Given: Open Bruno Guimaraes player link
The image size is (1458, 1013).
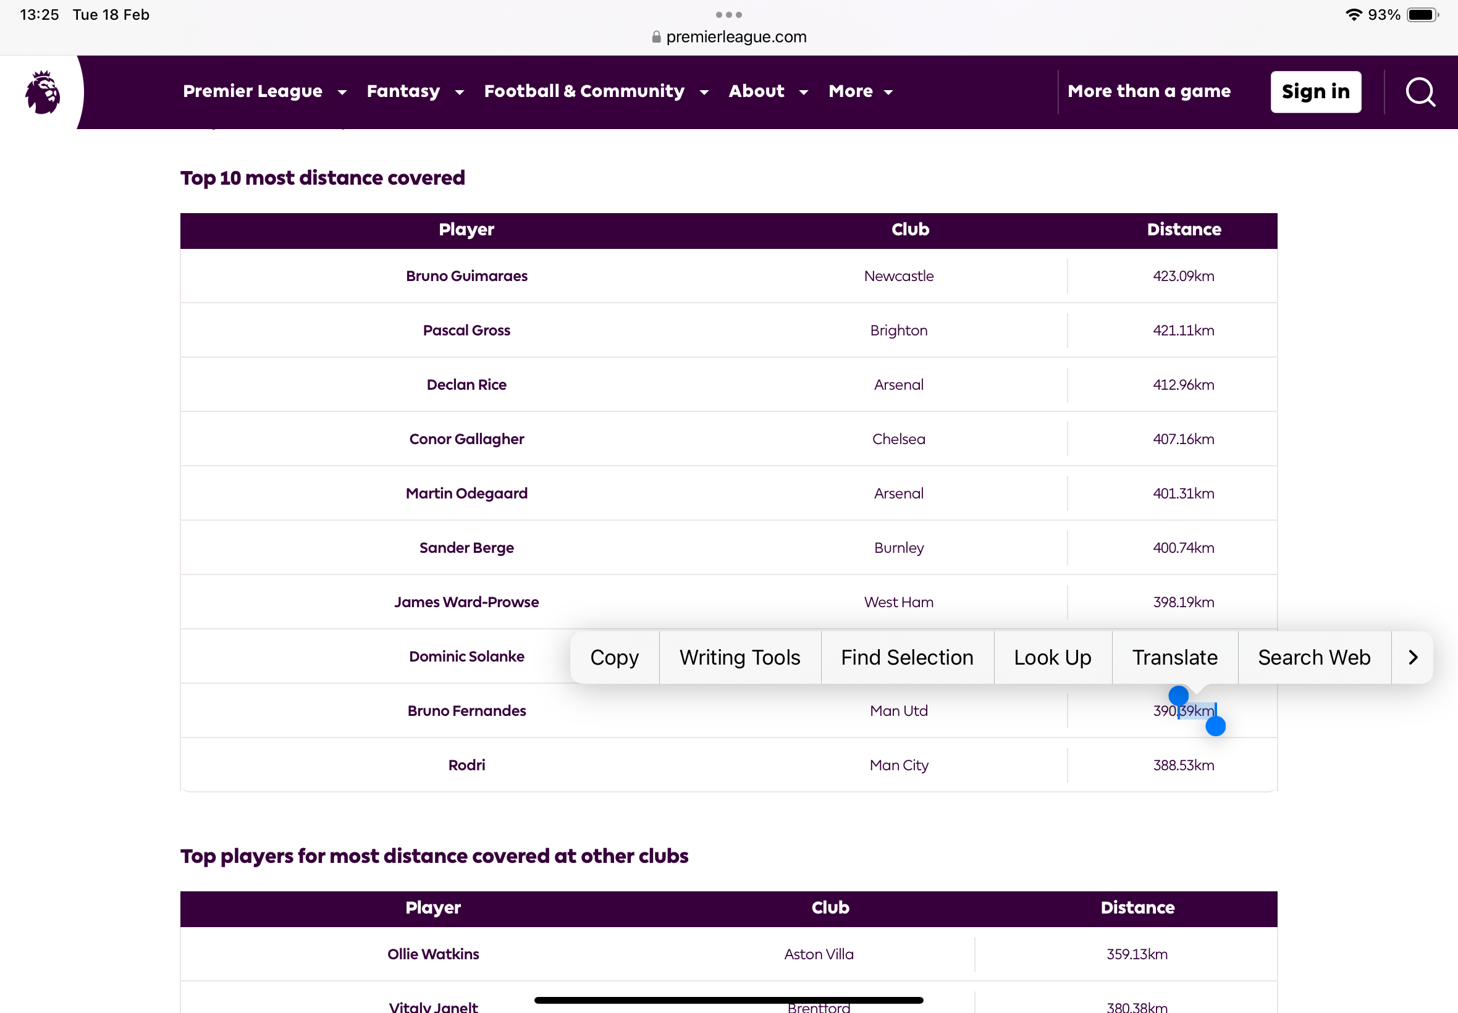Looking at the screenshot, I should [x=466, y=276].
